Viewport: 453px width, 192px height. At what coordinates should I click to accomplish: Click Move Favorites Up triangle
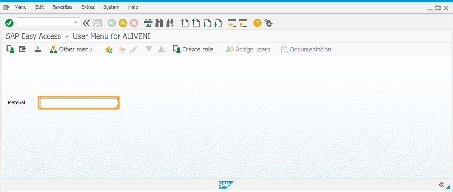pyautogui.click(x=162, y=49)
